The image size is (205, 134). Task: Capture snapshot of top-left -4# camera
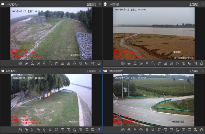20,63
